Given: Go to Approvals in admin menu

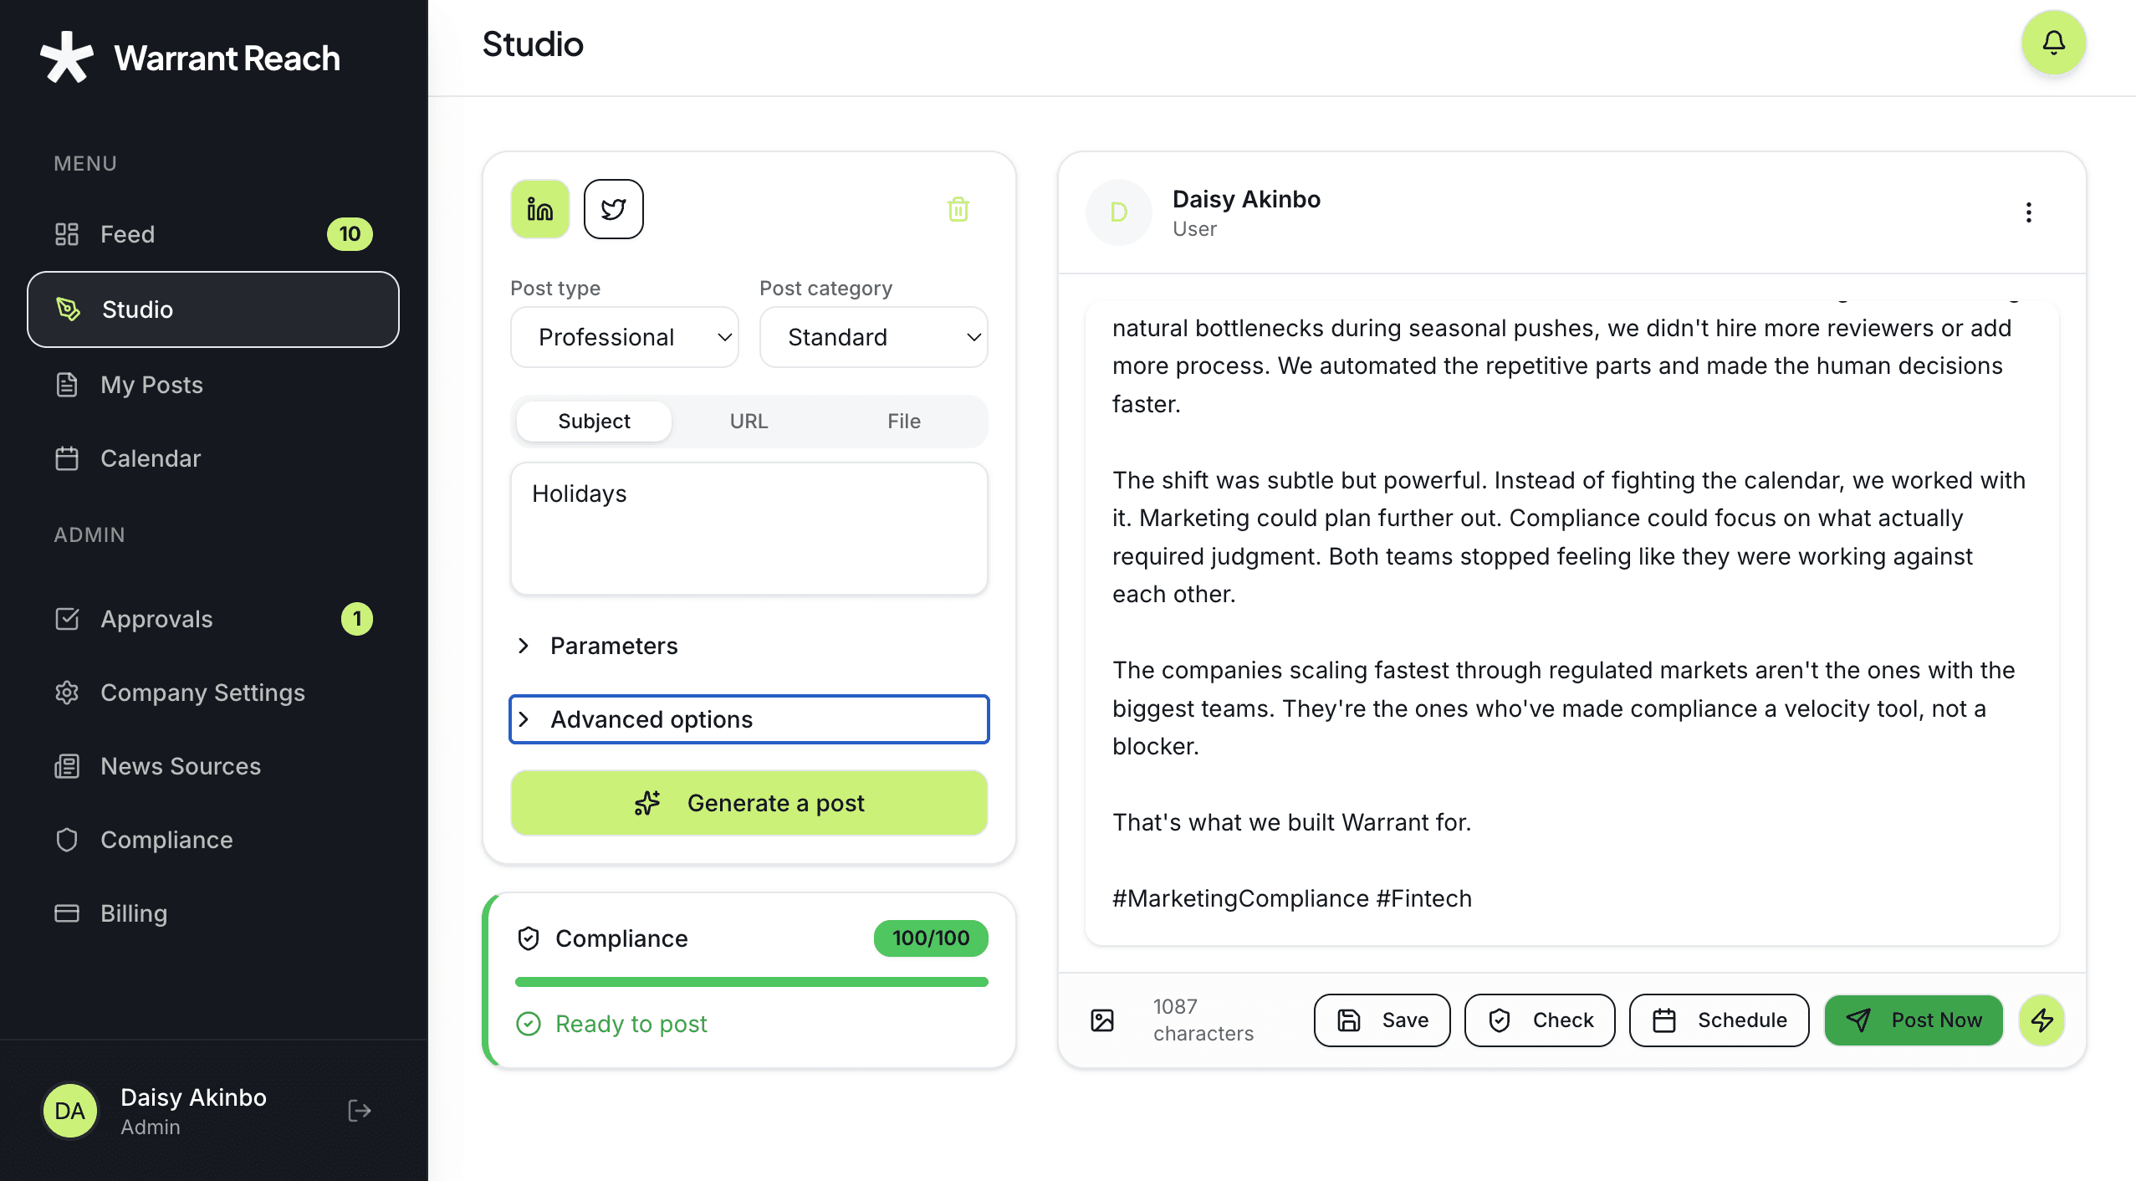Looking at the screenshot, I should (x=156, y=619).
